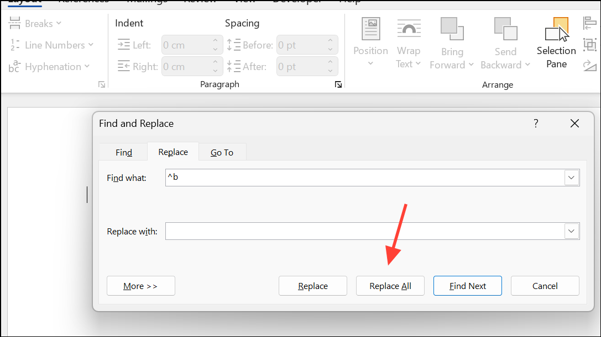Click the More >> button

(x=140, y=286)
